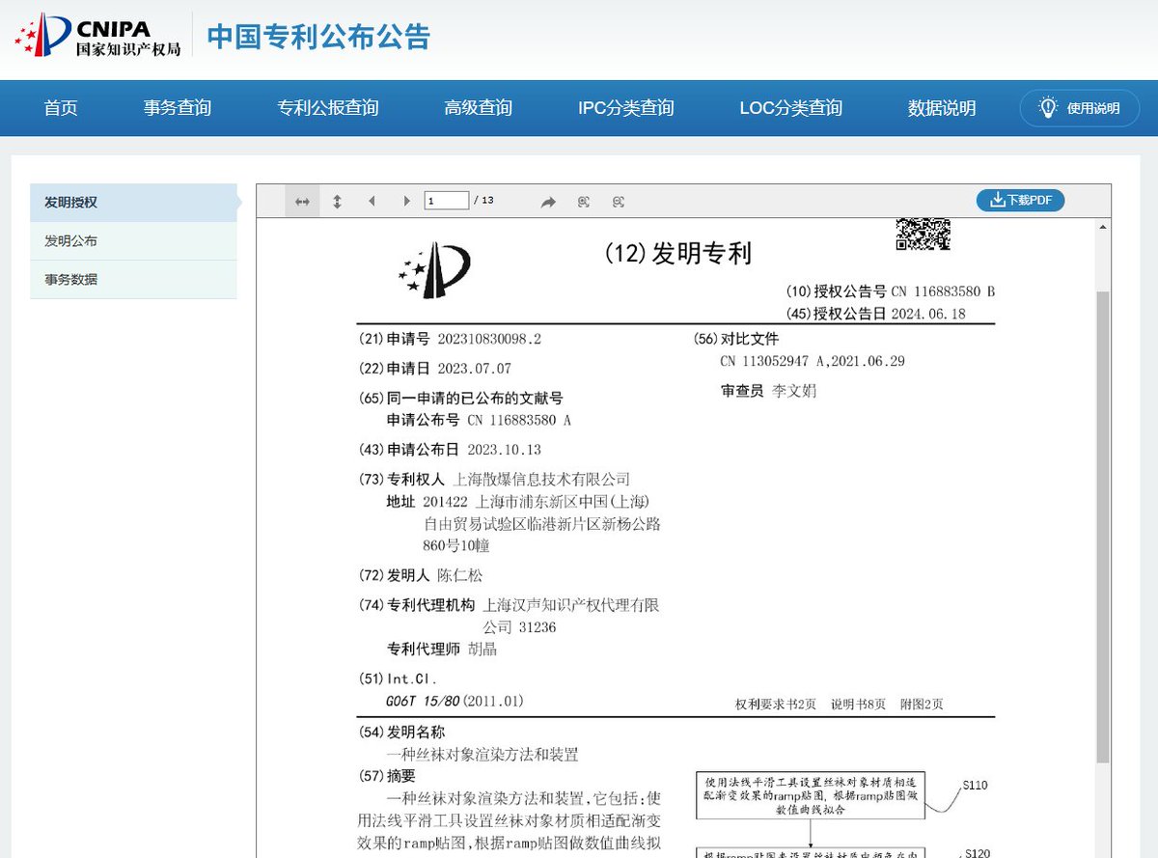Zoom in using the first magnifier icon
The image size is (1158, 858).
pyautogui.click(x=582, y=201)
